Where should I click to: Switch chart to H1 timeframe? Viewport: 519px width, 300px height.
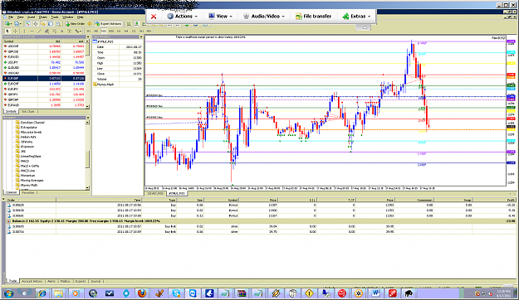[x=119, y=31]
